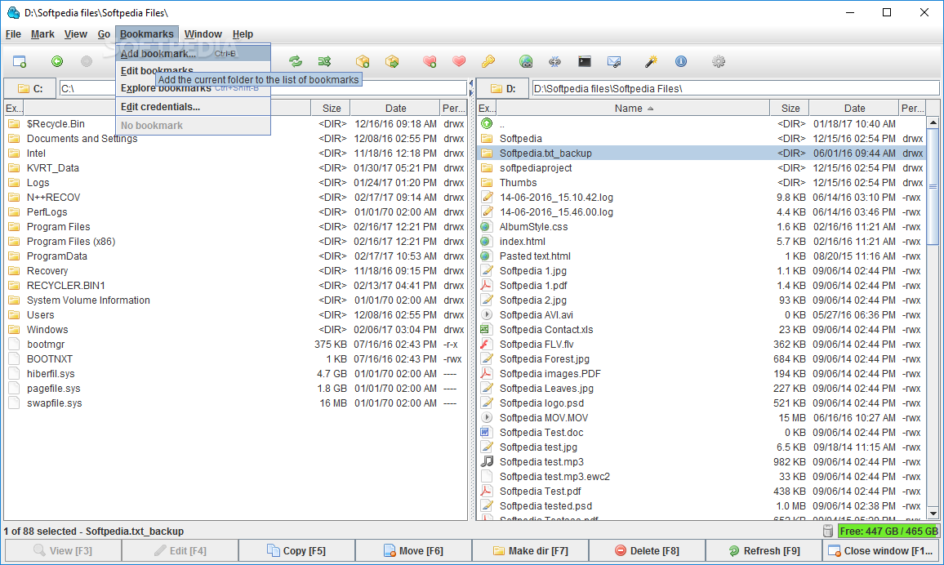Click the Flash icon of Softpedia FLV.flv

pos(487,345)
